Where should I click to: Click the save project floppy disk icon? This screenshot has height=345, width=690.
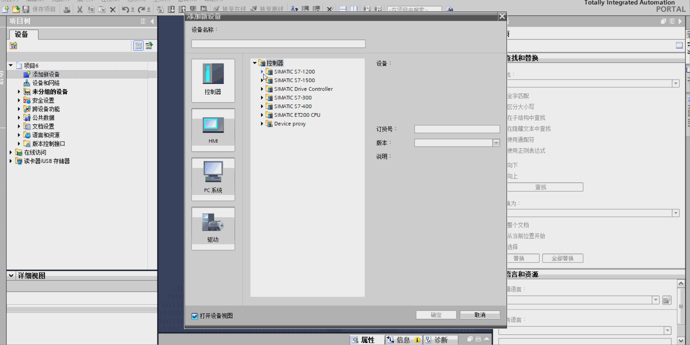click(x=26, y=9)
